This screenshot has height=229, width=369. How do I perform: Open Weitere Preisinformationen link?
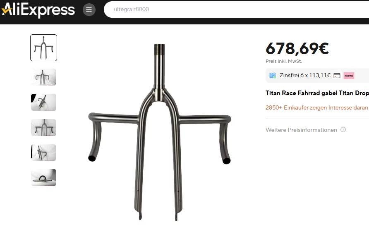coord(301,130)
